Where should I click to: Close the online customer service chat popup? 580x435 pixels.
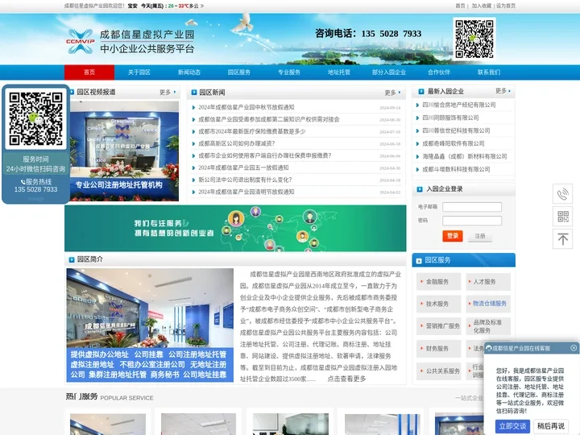pos(574,348)
